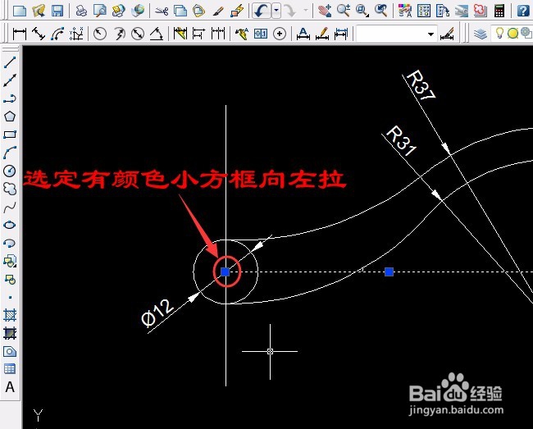
Task: Click the Publish icon
Action: 119,11
